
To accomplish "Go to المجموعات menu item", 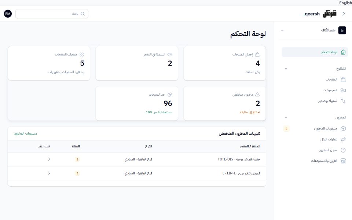I will point(315,90).
